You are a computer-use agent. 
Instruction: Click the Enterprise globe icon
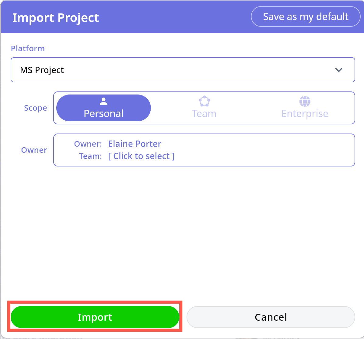pos(305,101)
